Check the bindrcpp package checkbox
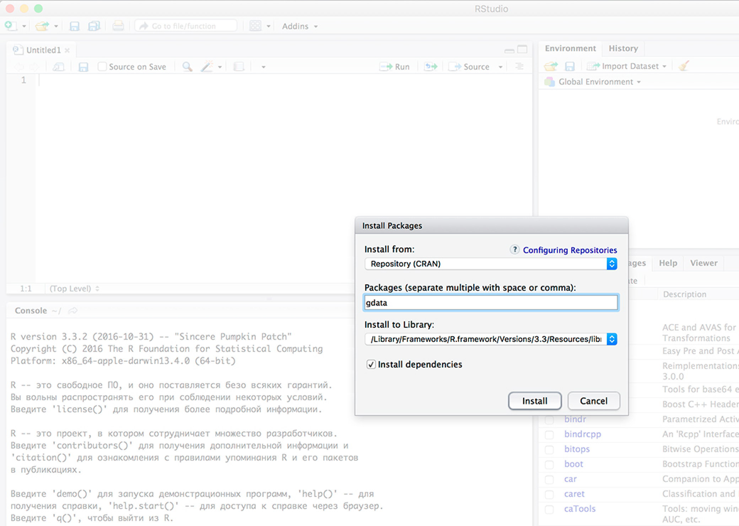This screenshot has width=739, height=526. click(x=549, y=435)
